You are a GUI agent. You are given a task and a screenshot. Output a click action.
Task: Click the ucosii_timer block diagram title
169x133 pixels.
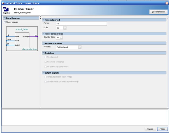pyautogui.click(x=22, y=29)
